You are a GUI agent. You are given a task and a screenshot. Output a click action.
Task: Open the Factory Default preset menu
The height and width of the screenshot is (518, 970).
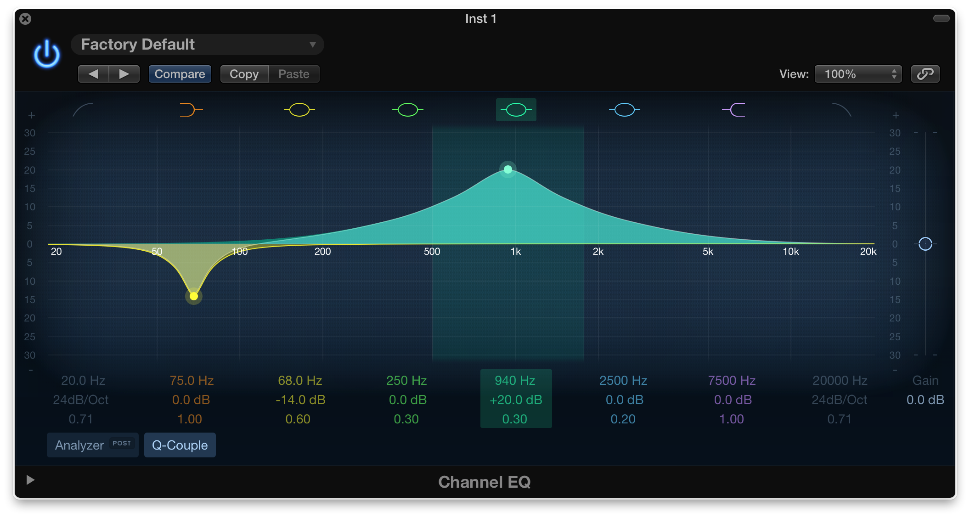click(x=197, y=45)
